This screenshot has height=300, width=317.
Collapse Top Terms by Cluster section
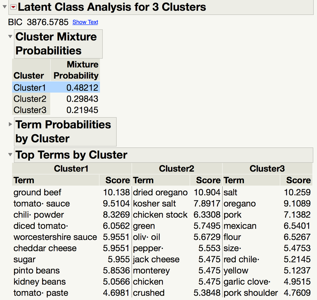click(10, 155)
